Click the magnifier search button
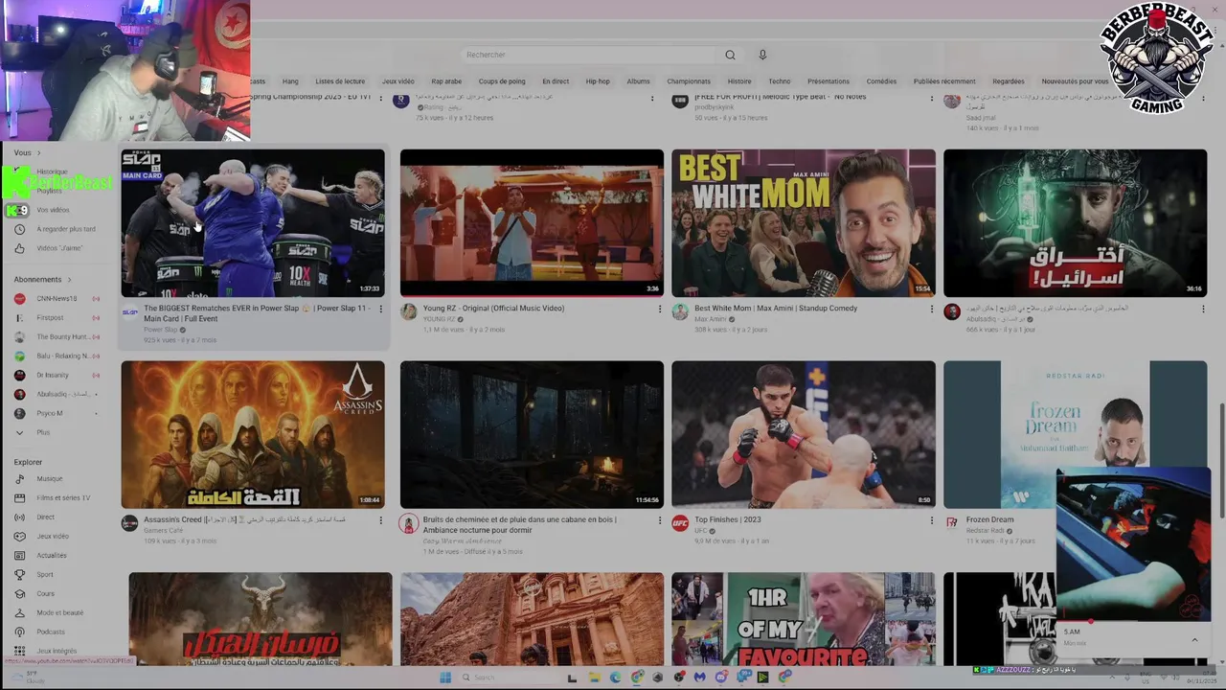 point(730,55)
